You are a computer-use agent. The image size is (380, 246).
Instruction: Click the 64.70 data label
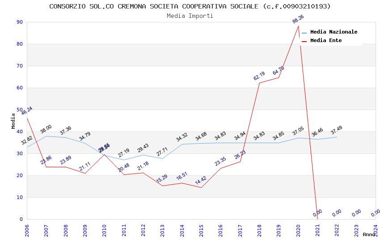[x=279, y=71]
